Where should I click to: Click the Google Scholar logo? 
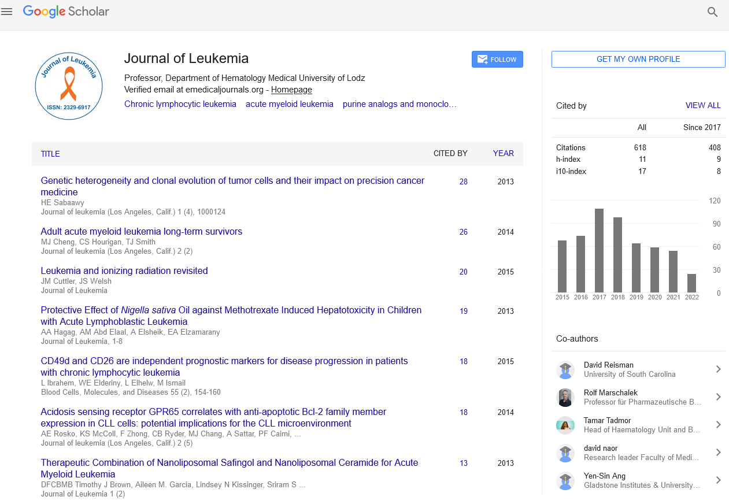[x=66, y=12]
